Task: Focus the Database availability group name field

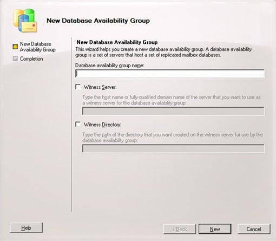Action: [170, 74]
